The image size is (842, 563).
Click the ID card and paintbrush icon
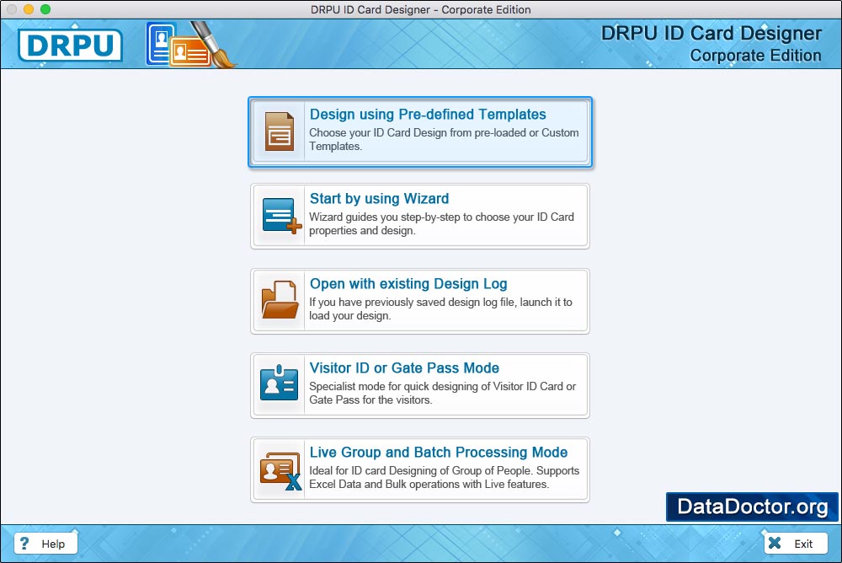point(190,45)
